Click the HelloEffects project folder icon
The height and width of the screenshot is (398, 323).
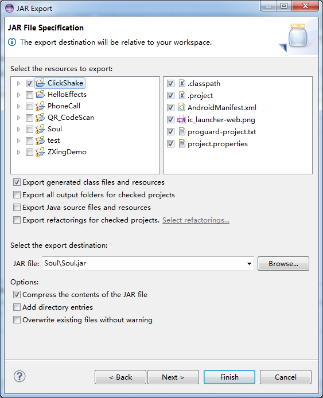[40, 95]
